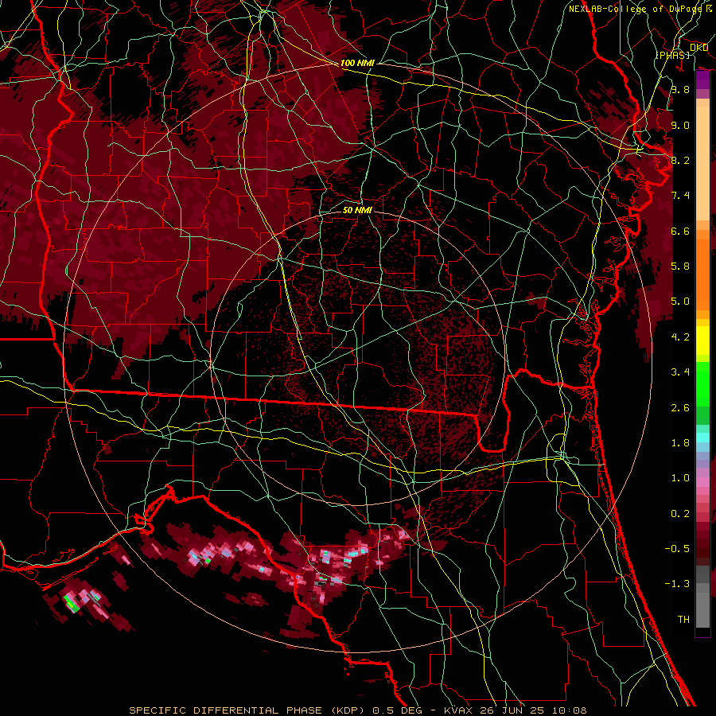
Task: Click the 6.6 scale label
Action: pos(680,231)
